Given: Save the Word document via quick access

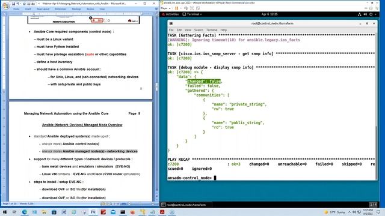Looking at the screenshot, I should pyautogui.click(x=13, y=4).
